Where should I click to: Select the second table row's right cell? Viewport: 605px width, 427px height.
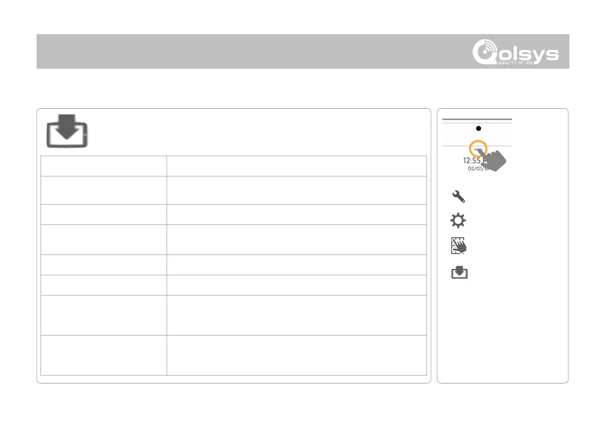tap(297, 190)
